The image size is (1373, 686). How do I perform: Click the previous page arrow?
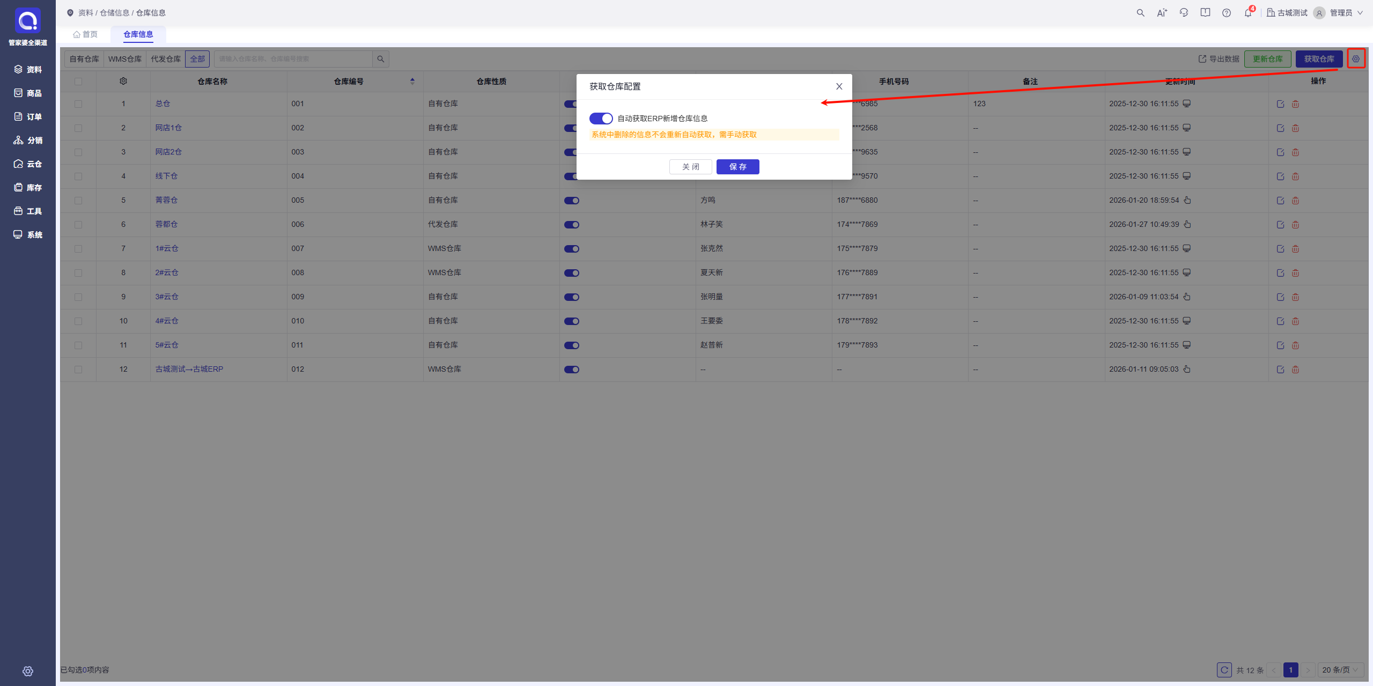pos(1274,670)
